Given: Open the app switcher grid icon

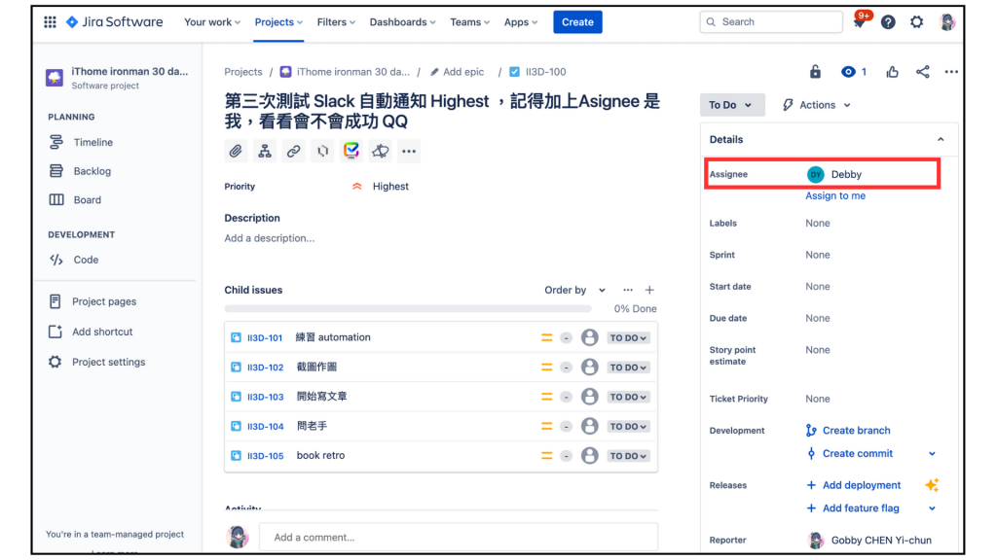Looking at the screenshot, I should coord(51,22).
